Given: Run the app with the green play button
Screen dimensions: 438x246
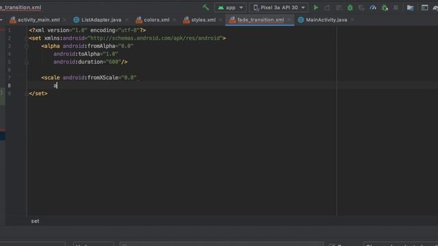Looking at the screenshot, I should pos(316,8).
